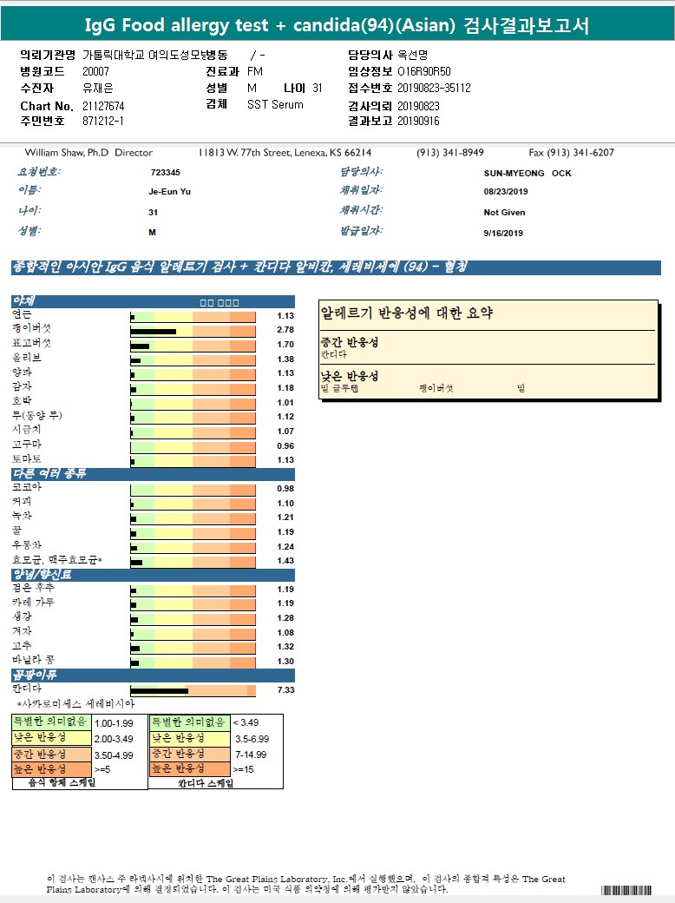Click the patient name 유재은
This screenshot has width=675, height=903.
[x=98, y=88]
